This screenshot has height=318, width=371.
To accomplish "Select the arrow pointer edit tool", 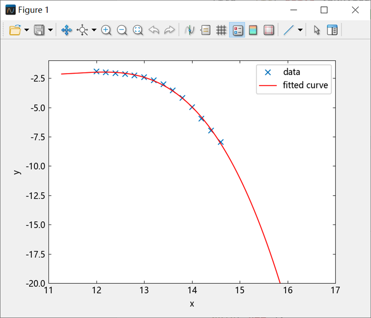I will pos(317,30).
